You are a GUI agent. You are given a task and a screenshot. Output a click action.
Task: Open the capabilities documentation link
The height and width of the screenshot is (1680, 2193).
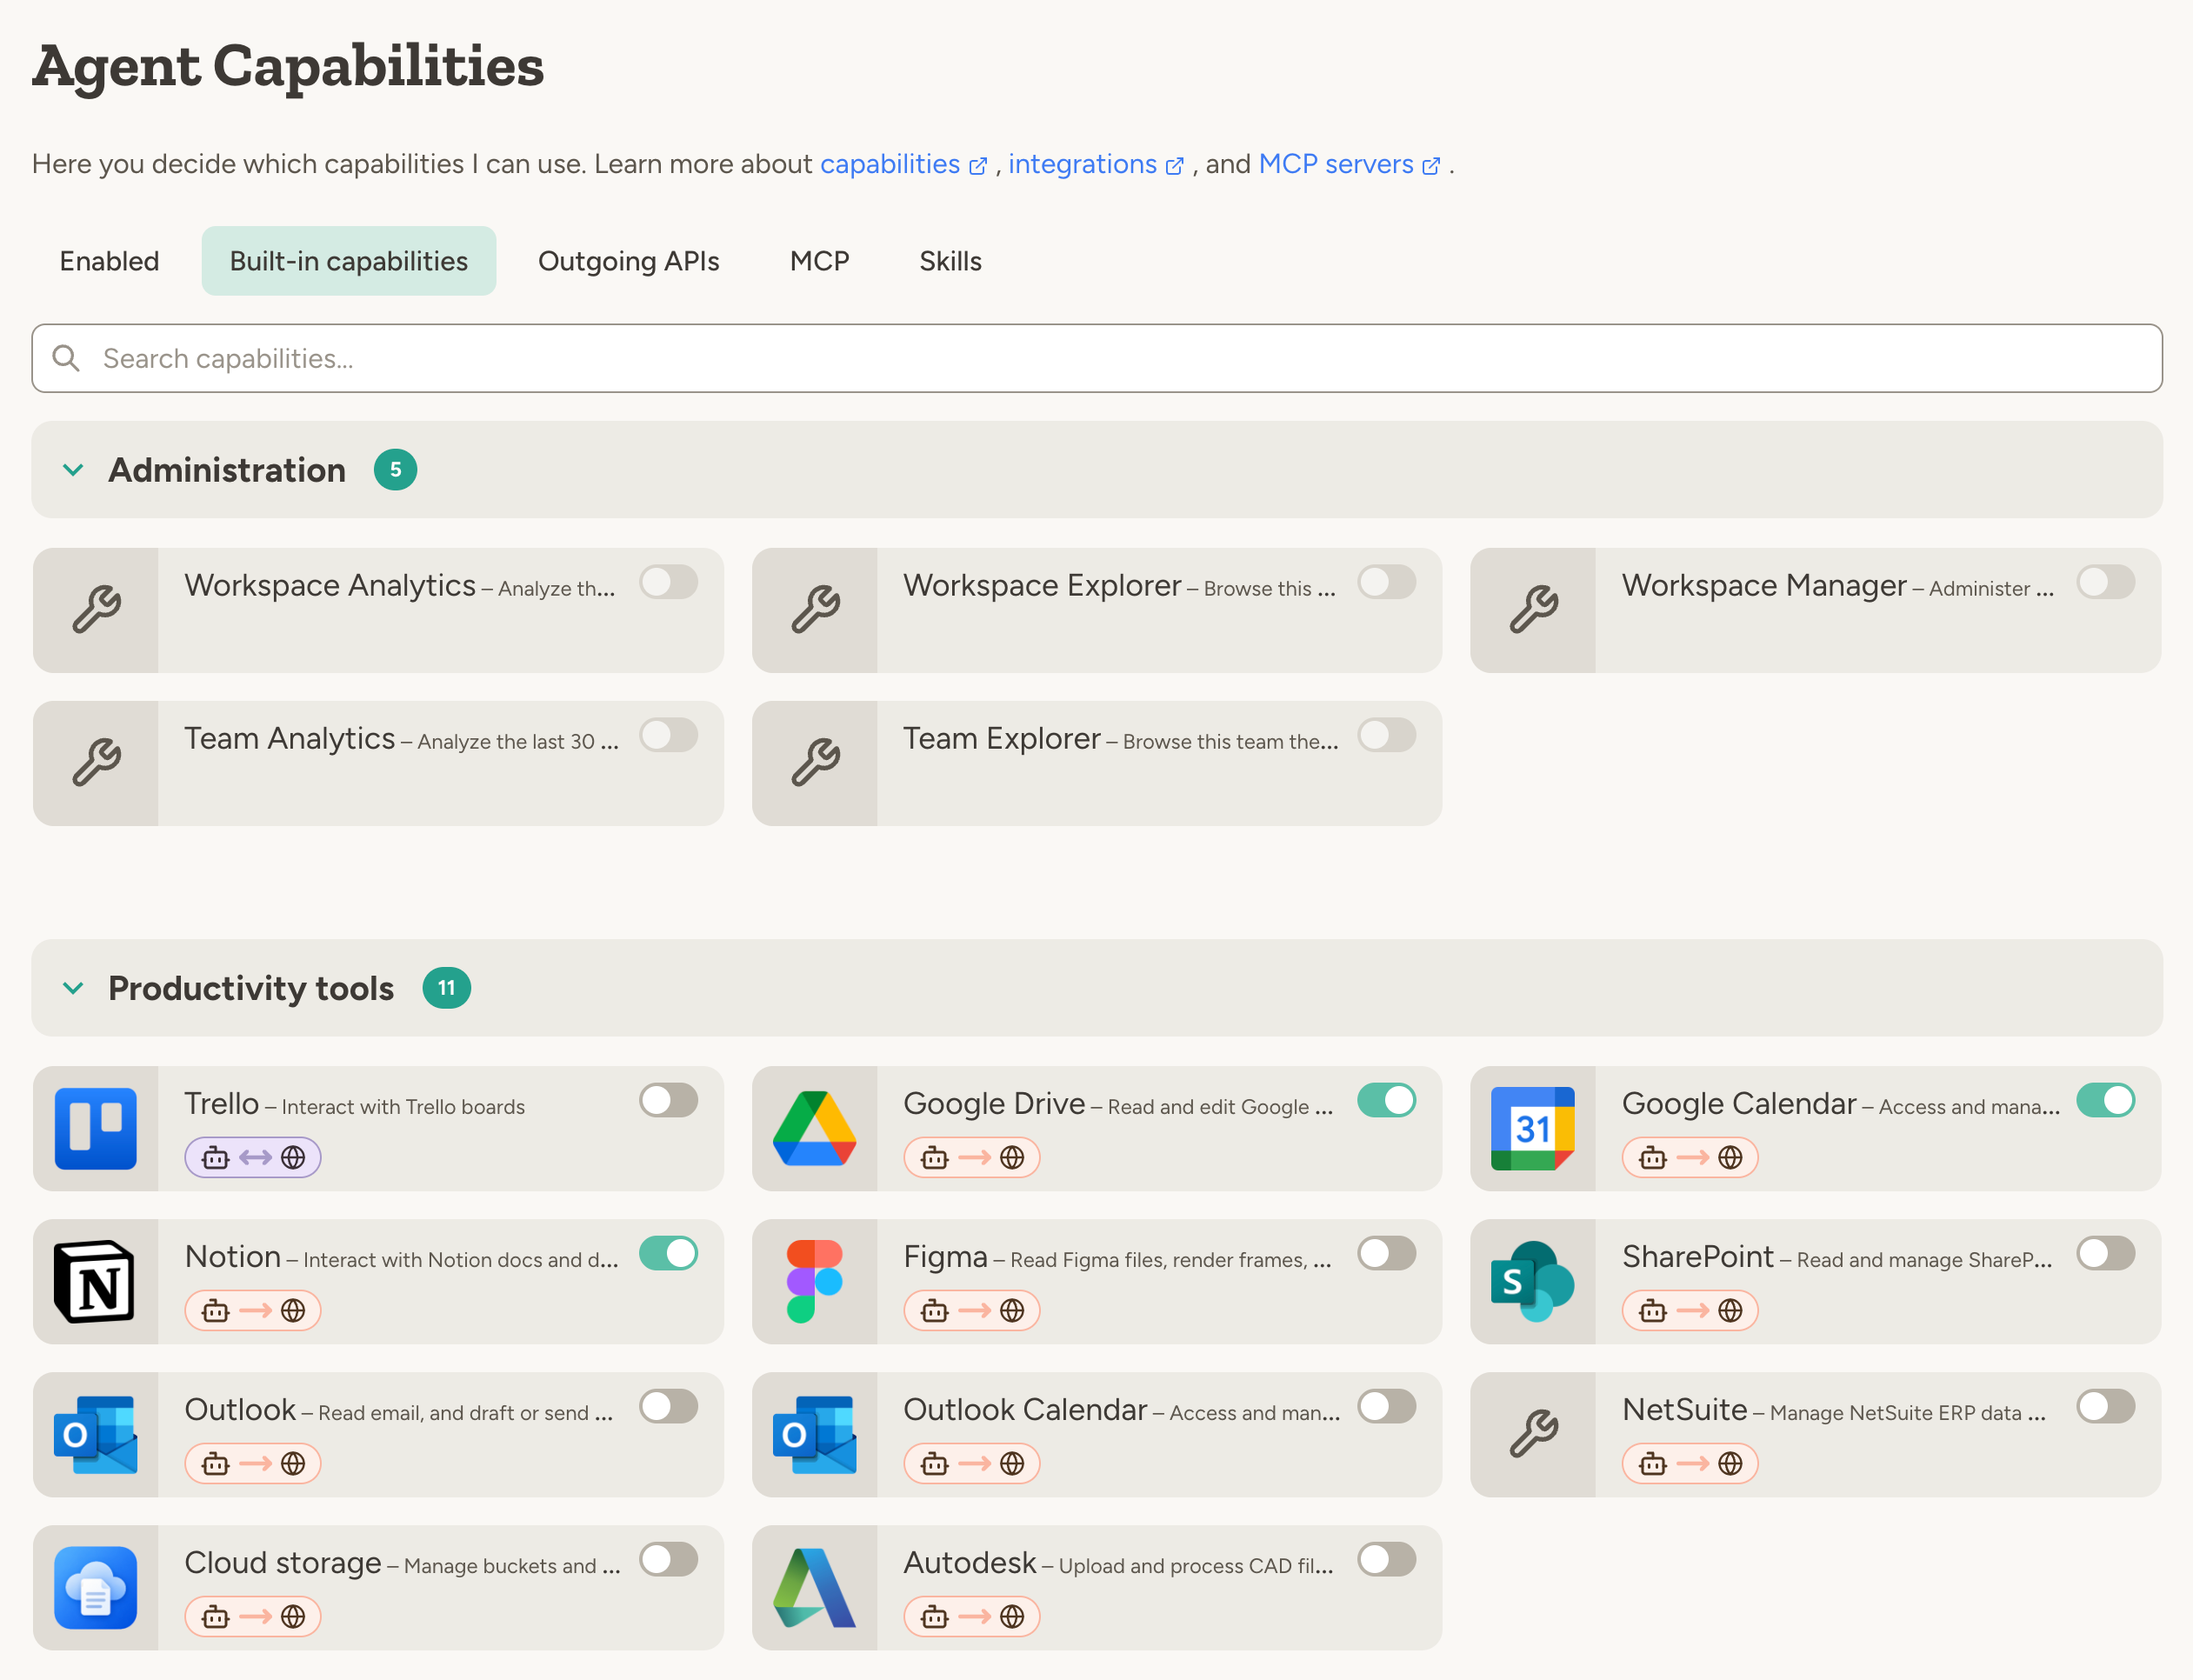[903, 164]
